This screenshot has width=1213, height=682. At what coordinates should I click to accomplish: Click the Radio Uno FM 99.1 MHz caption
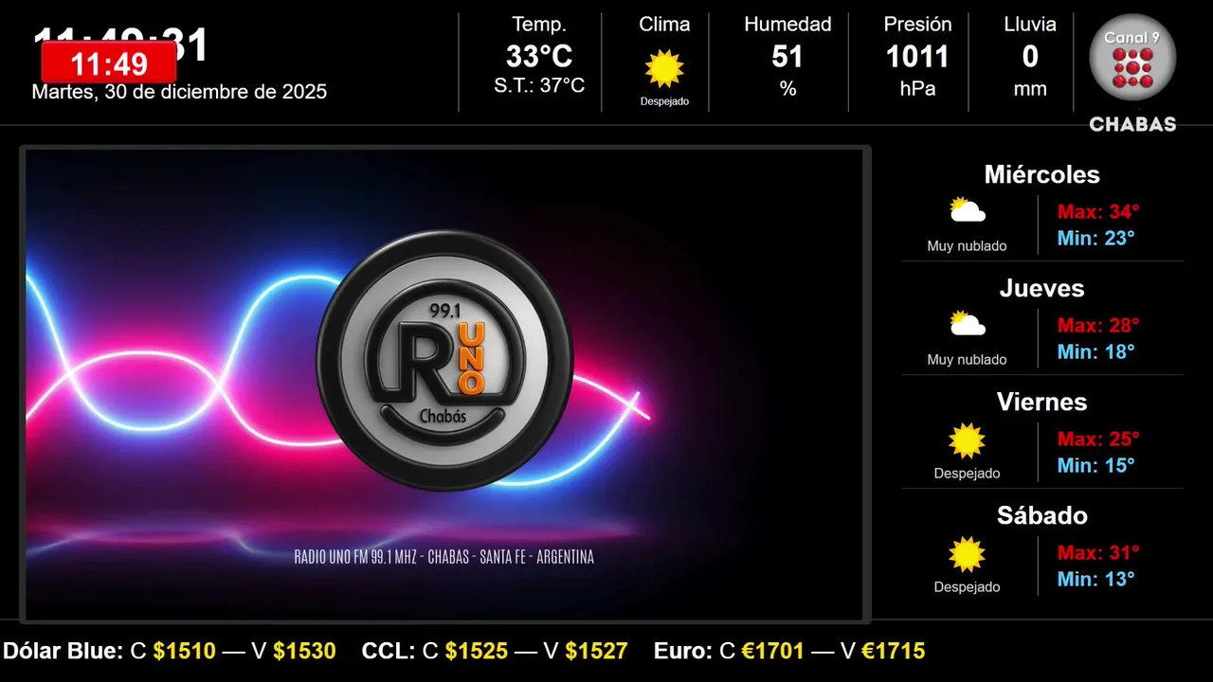pos(444,557)
